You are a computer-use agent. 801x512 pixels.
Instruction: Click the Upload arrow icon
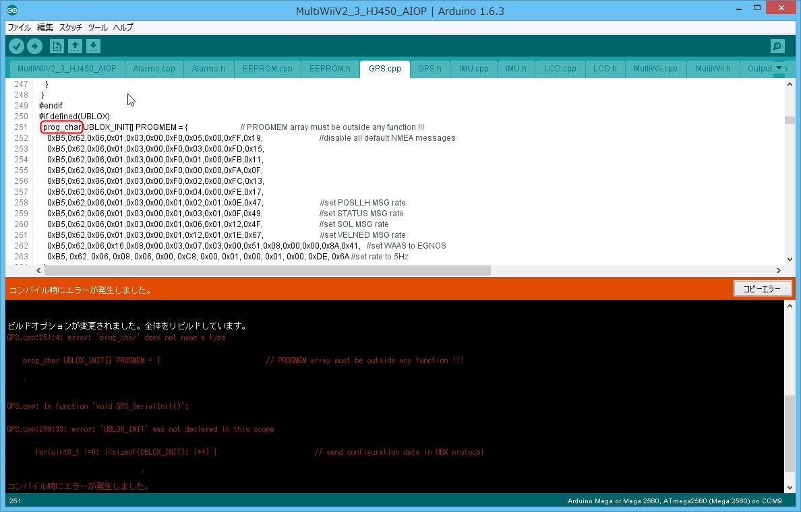pyautogui.click(x=34, y=46)
